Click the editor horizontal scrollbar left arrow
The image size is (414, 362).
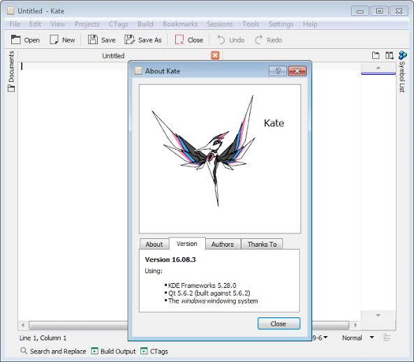23,325
